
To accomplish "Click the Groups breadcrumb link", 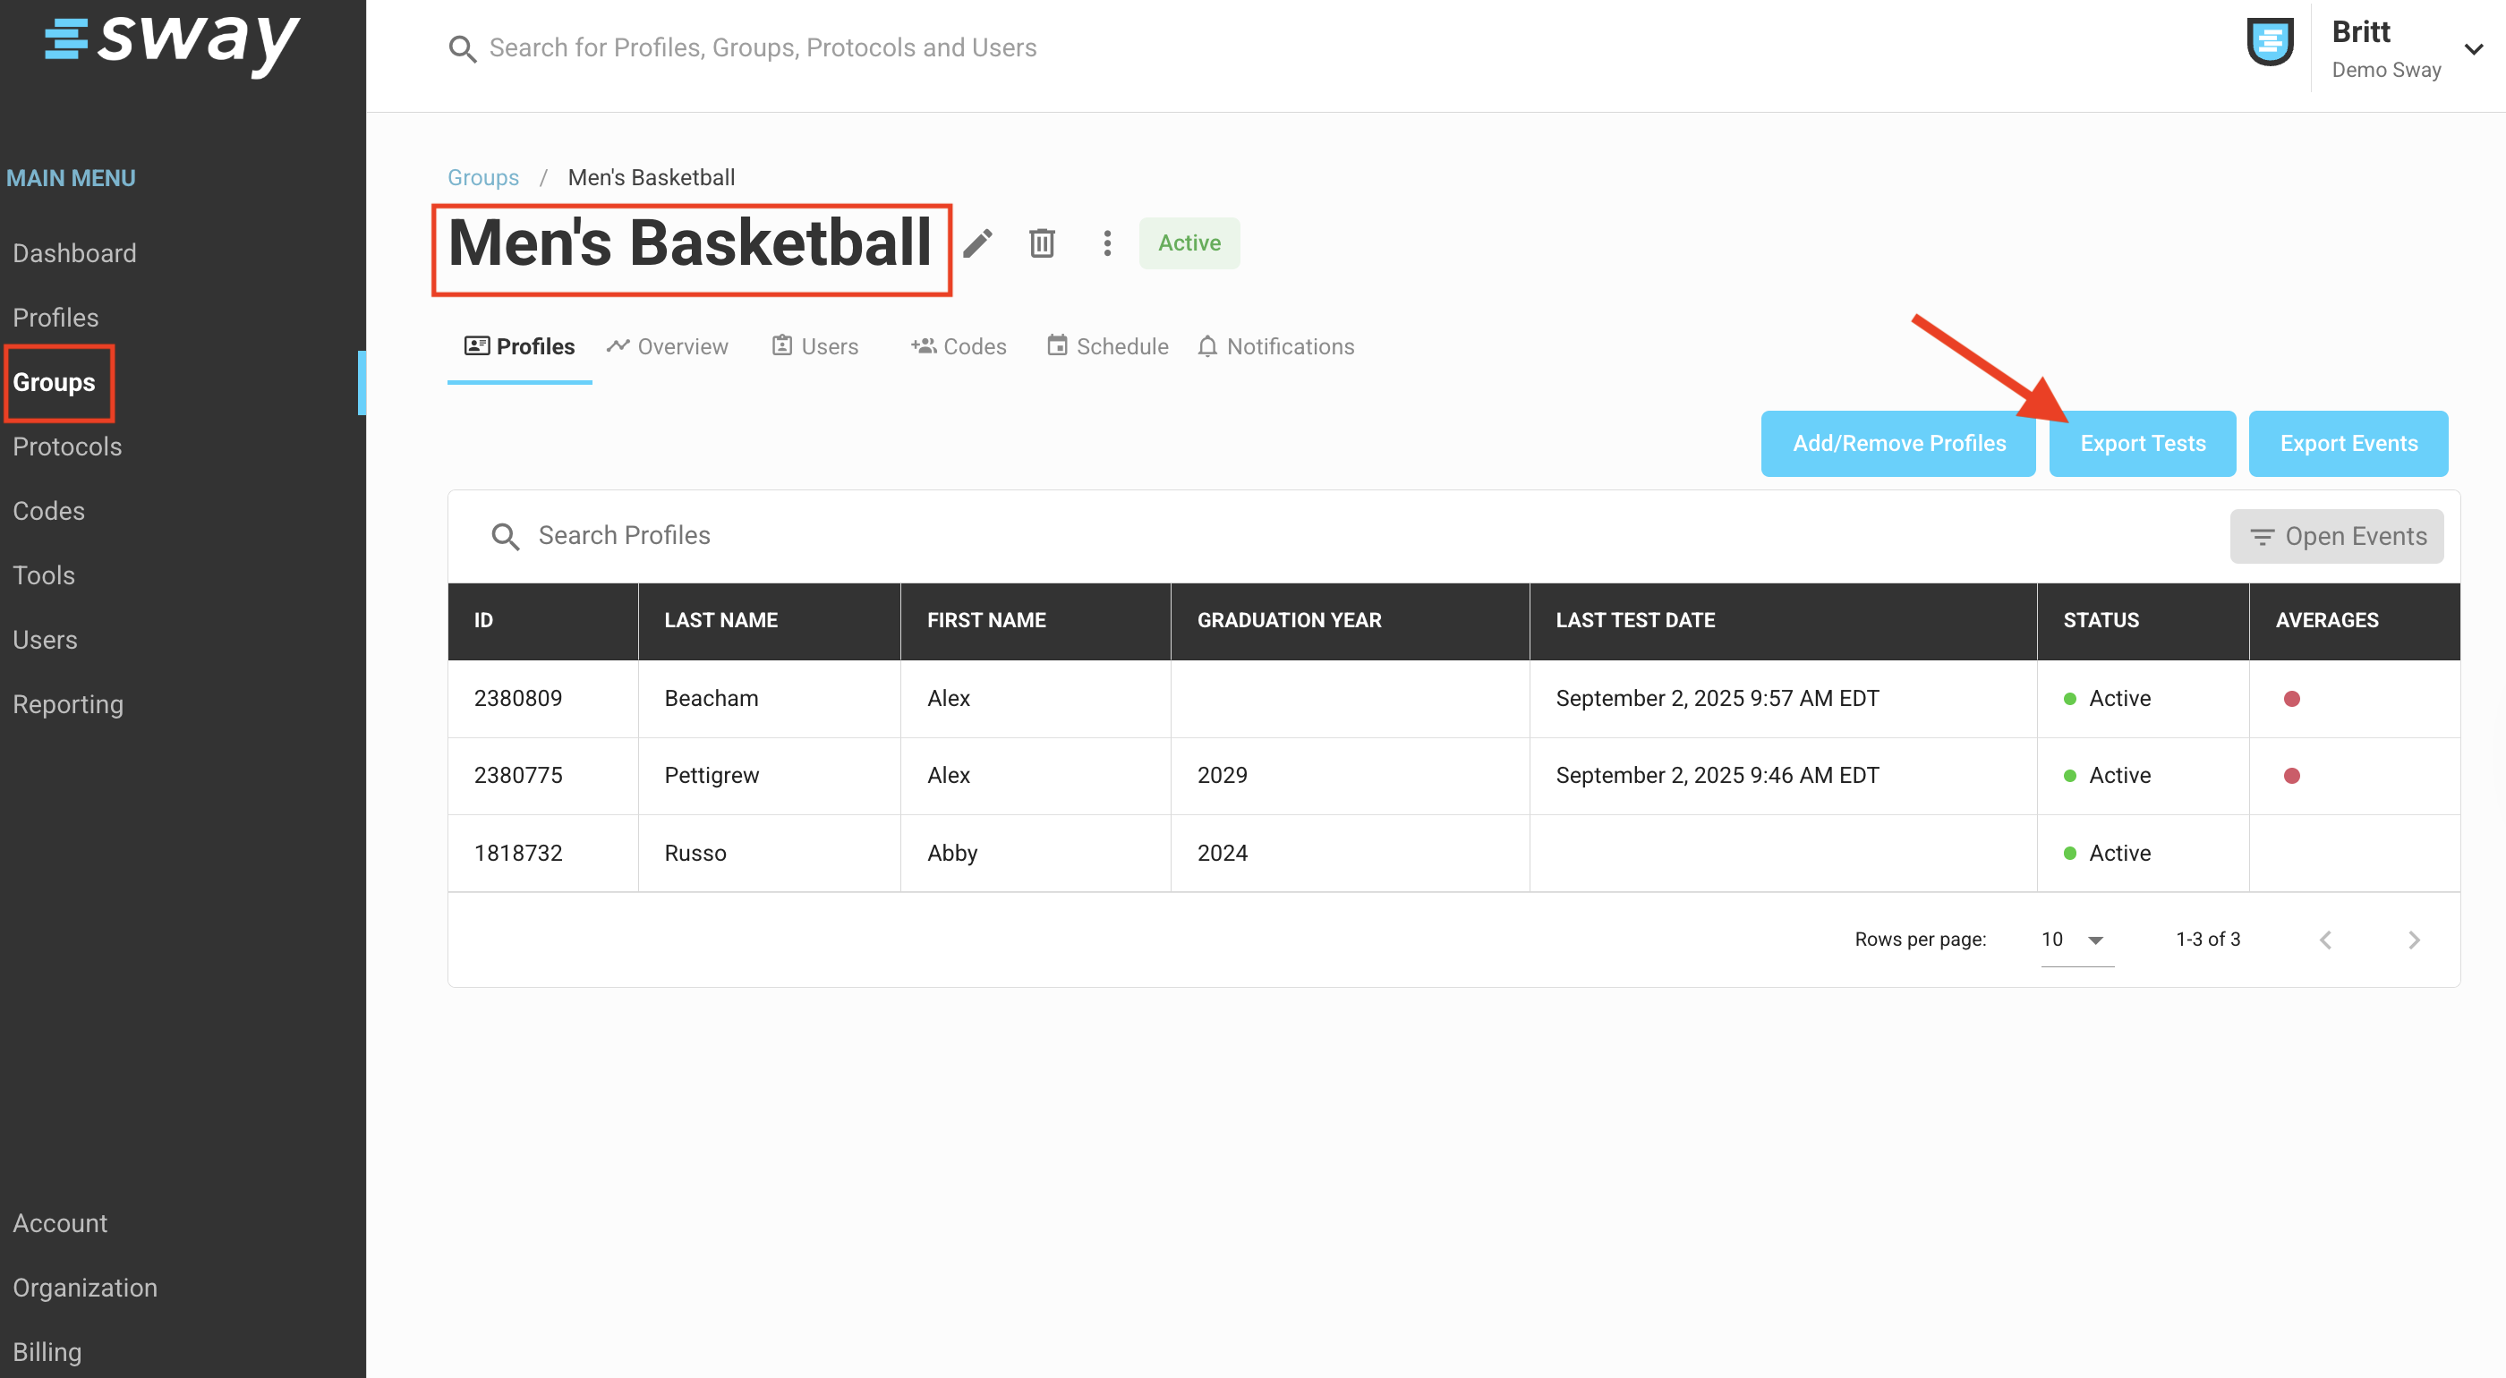I will point(482,177).
